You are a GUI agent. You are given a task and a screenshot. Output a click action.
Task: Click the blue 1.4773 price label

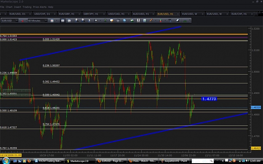coord(209,99)
